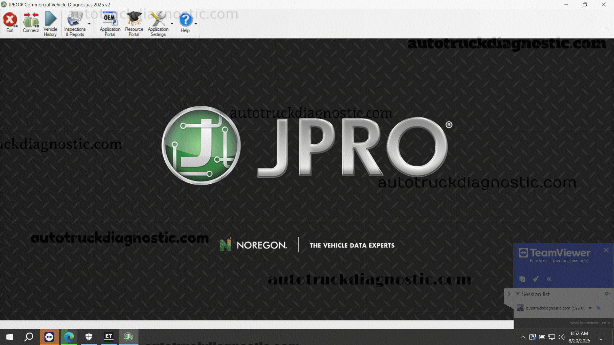Follow the www.teamviewer.com link
This screenshot has height=345, width=614.
[x=589, y=323]
